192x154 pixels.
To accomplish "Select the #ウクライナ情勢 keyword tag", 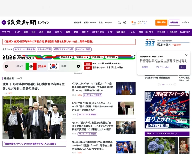I will click(83, 49).
